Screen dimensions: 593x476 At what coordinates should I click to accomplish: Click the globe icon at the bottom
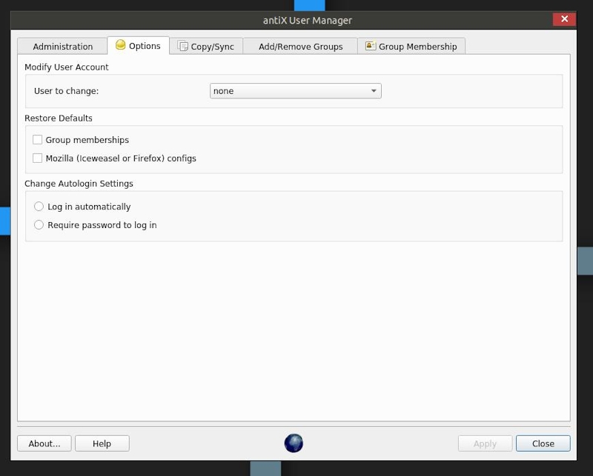click(293, 443)
